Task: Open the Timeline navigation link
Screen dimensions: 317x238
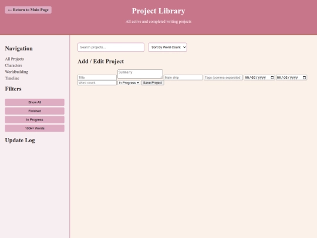Action: point(12,78)
